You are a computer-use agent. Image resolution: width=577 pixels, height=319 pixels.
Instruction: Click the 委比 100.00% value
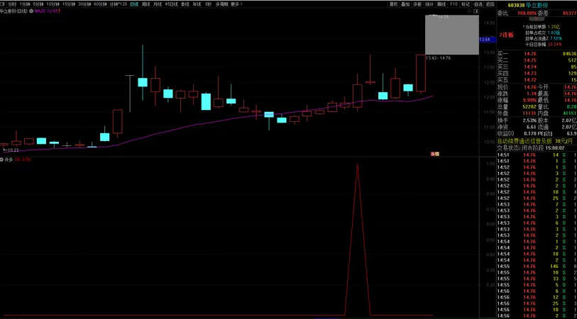[x=527, y=13]
